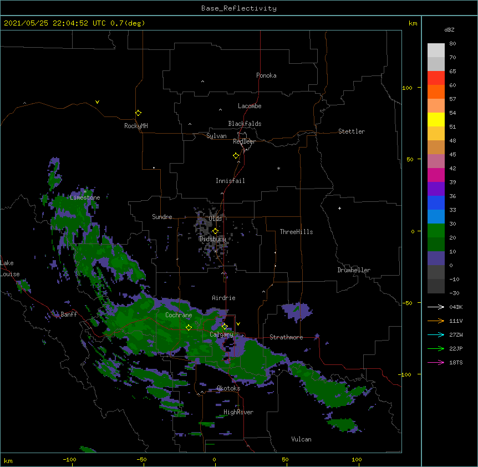Click the purple echo patch north of Strathmore
The height and width of the screenshot is (467, 478).
[x=297, y=312]
